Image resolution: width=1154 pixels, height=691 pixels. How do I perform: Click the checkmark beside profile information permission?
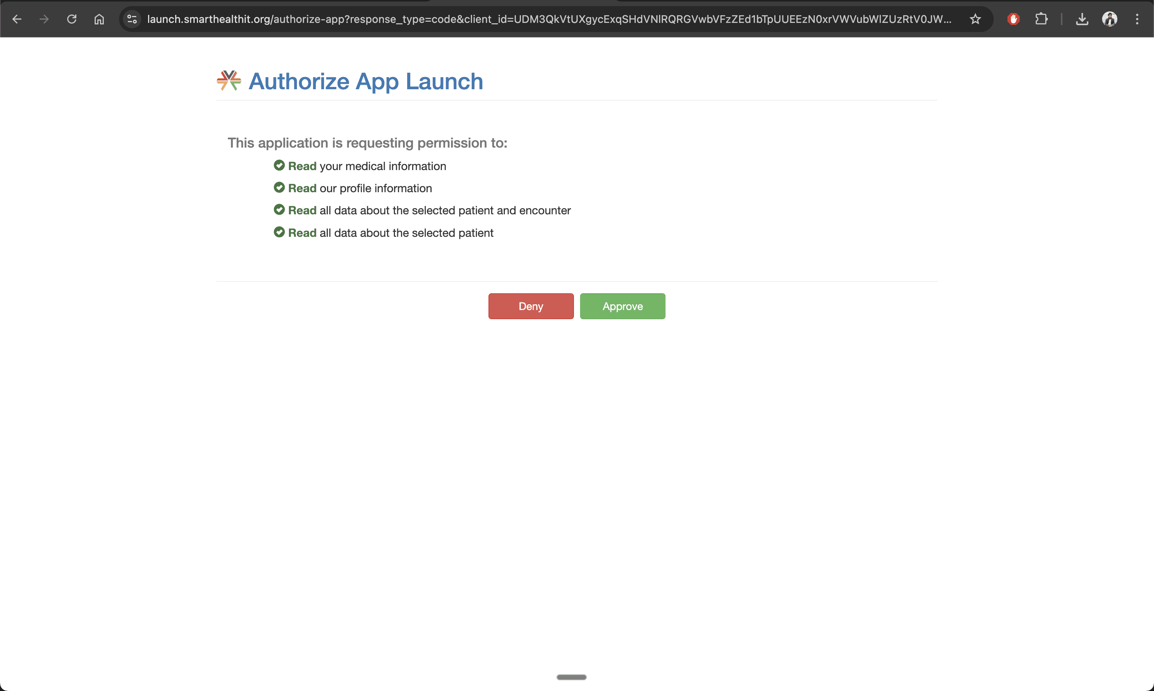(279, 188)
